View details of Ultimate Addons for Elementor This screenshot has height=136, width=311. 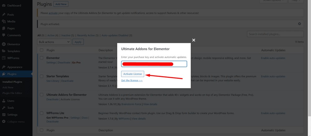[x=150, y=104]
